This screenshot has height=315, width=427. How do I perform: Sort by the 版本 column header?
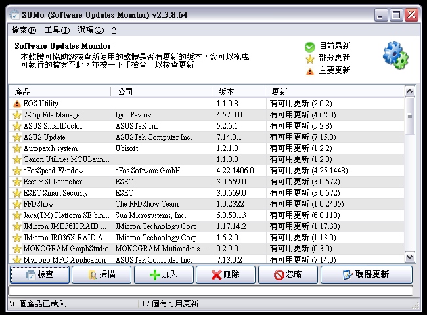pyautogui.click(x=238, y=92)
